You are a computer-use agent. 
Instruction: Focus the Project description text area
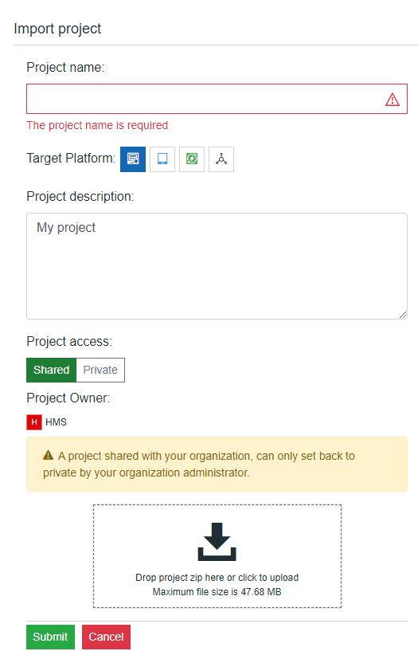point(217,266)
